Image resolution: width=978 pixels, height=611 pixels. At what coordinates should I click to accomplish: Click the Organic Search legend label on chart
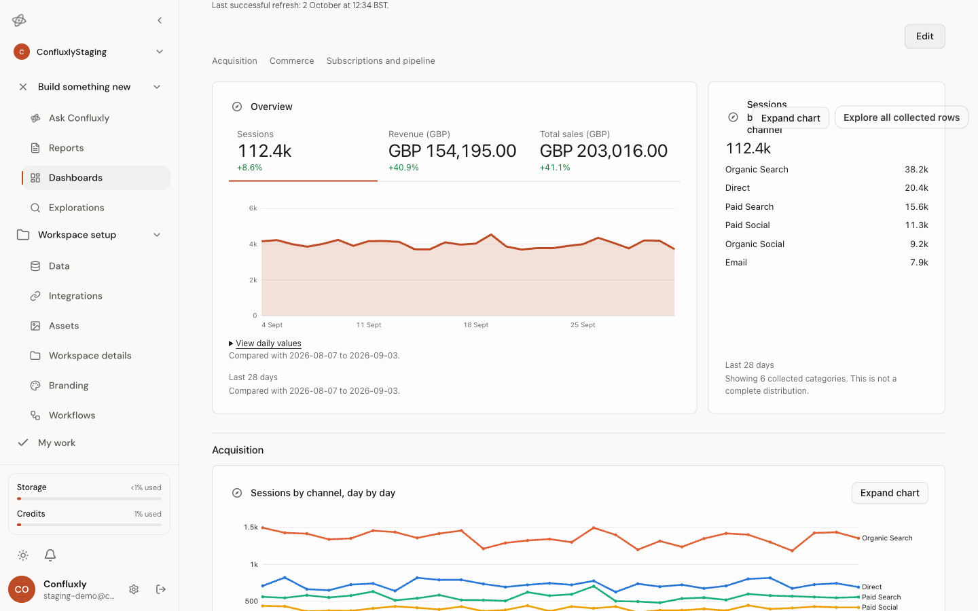point(887,538)
